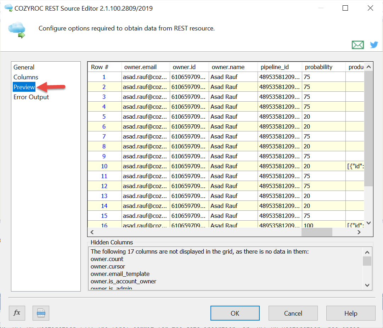This screenshot has height=328, width=383.
Task: Click the owner.id cell in row 2
Action: [x=189, y=87]
